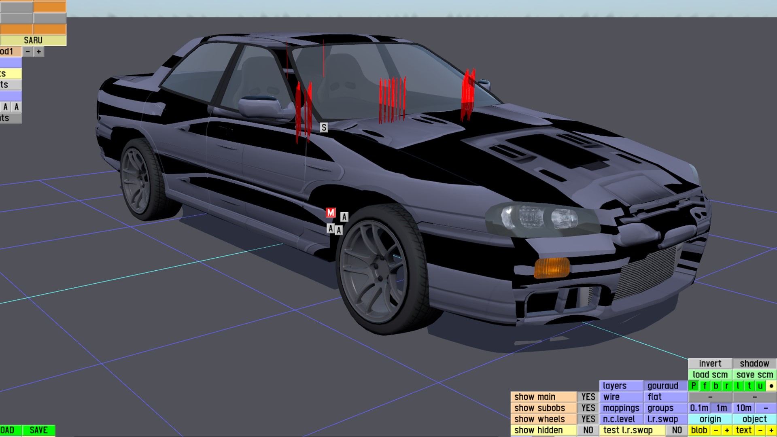Screen dimensions: 777x437
Task: Click the top orange color swatch
Action: [x=49, y=6]
